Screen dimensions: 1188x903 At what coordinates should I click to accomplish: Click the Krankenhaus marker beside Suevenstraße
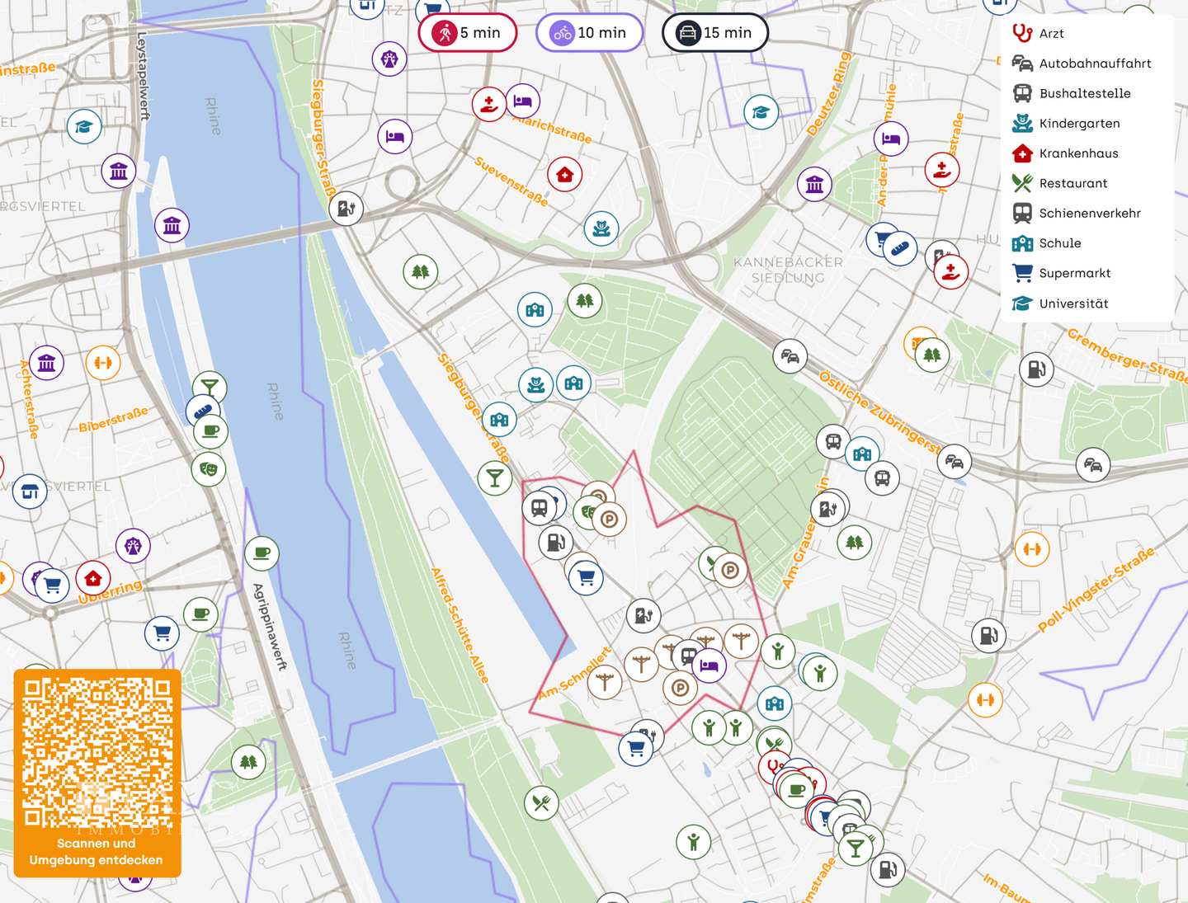[x=565, y=175]
